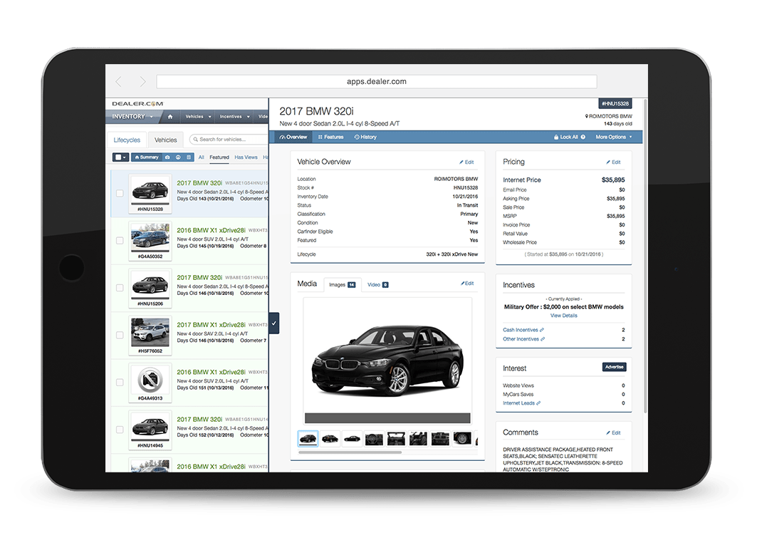Click the Dealer.com logo
The width and height of the screenshot is (757, 550).
(137, 103)
